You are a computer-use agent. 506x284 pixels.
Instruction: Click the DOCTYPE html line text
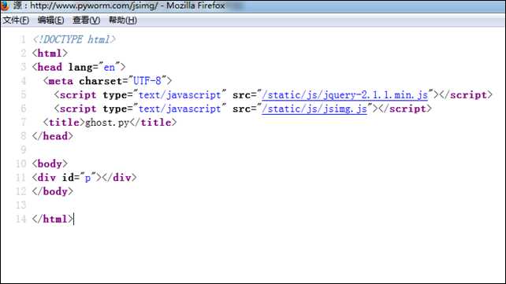pyautogui.click(x=74, y=39)
